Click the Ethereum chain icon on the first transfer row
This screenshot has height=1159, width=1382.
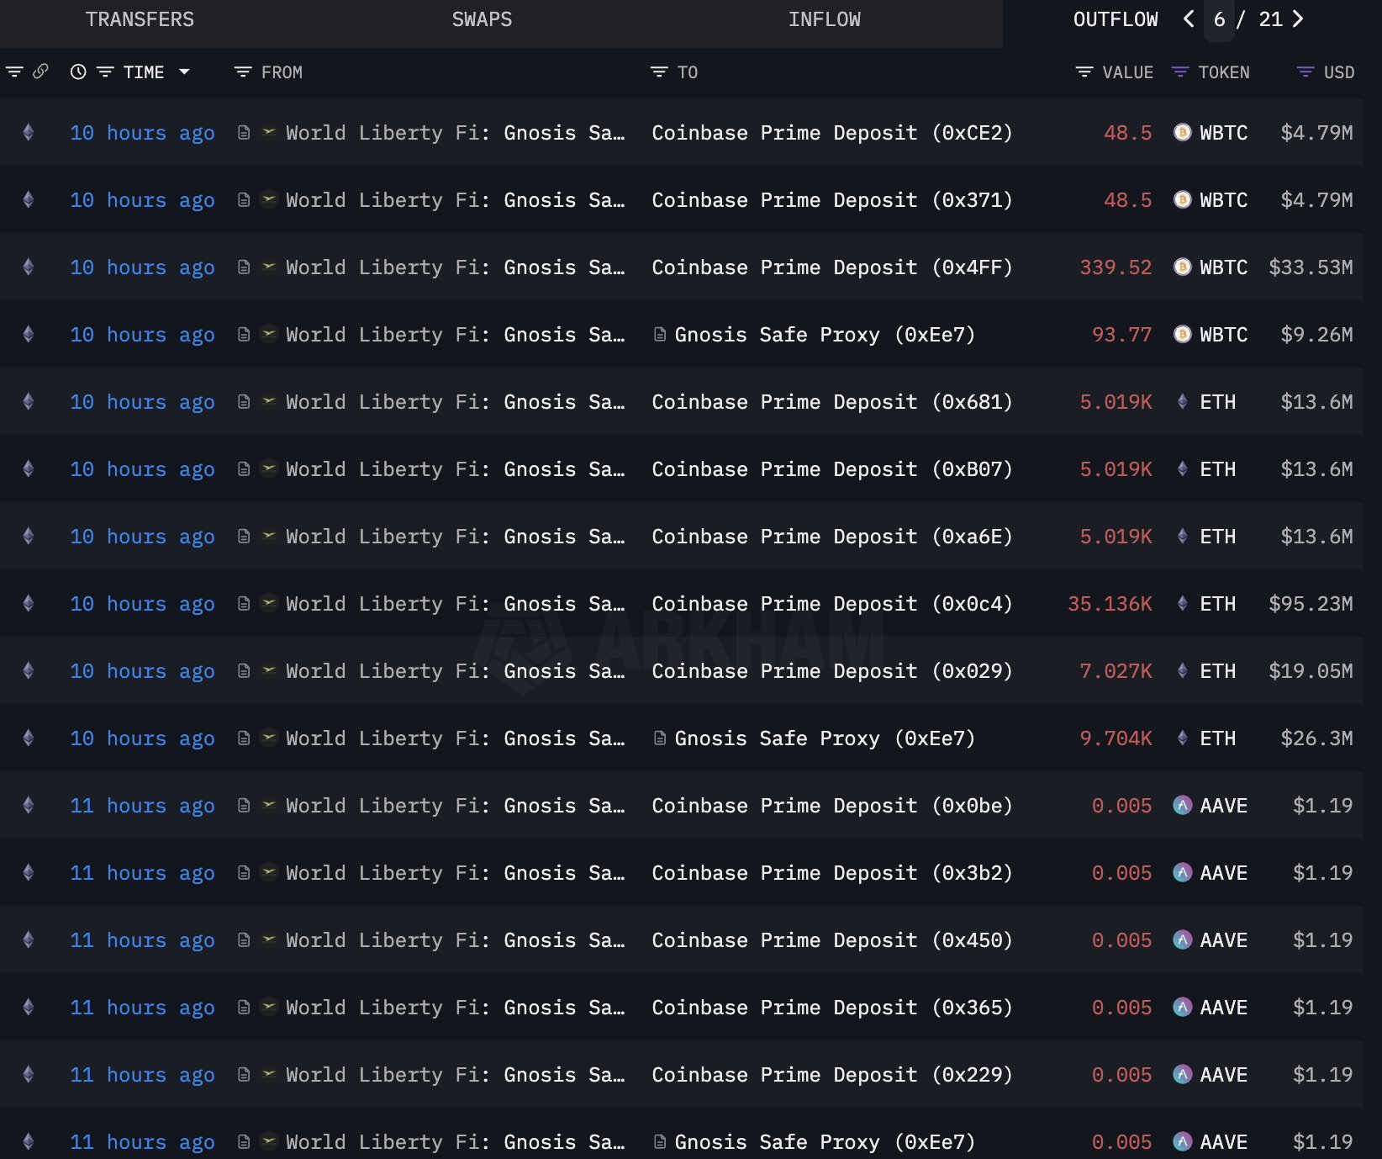click(x=28, y=133)
